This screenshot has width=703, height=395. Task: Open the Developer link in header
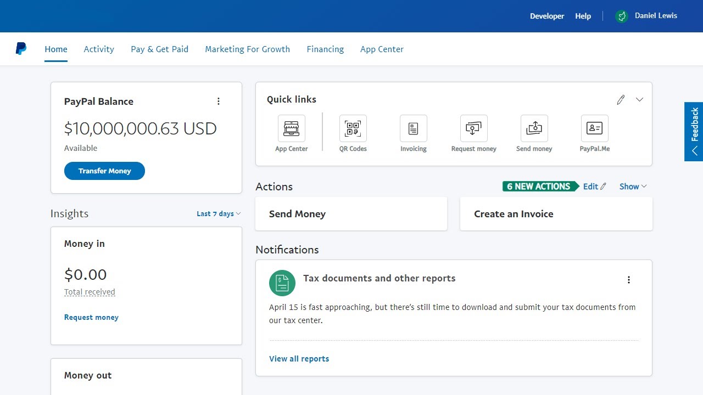pos(547,16)
